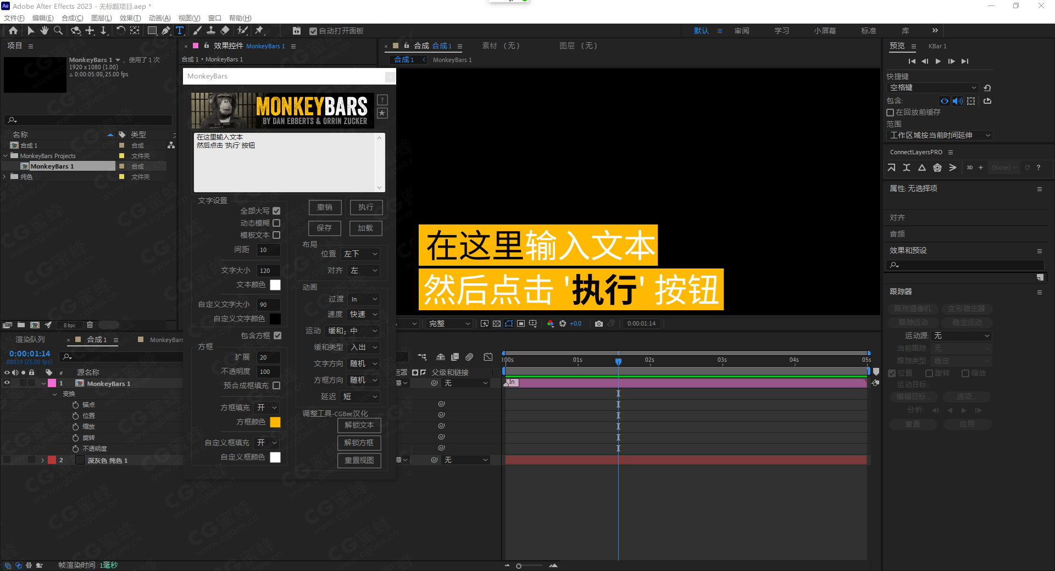The image size is (1055, 571).
Task: Select the Puppet Pin tool
Action: click(x=259, y=31)
